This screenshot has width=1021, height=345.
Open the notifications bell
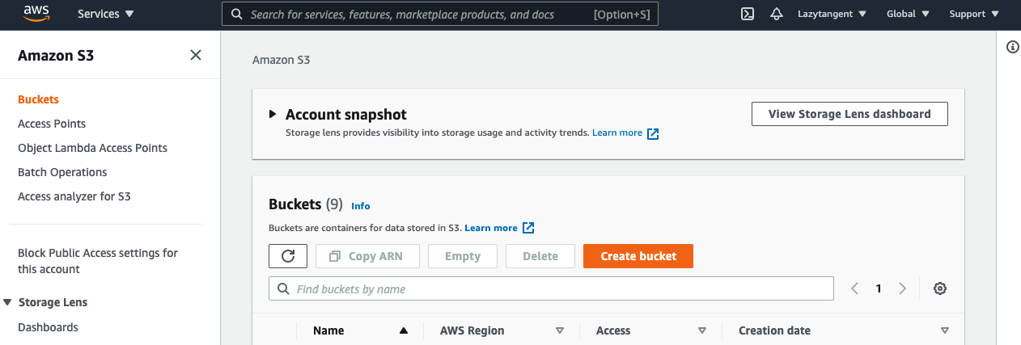pos(777,14)
